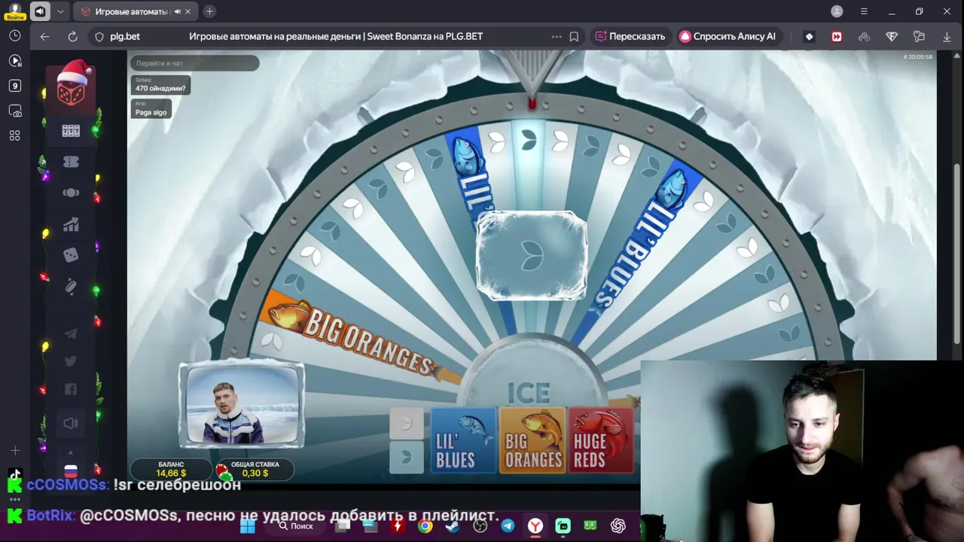This screenshot has width=964, height=542.
Task: Toggle site sound speaker in casino sidebar
Action: point(71,423)
